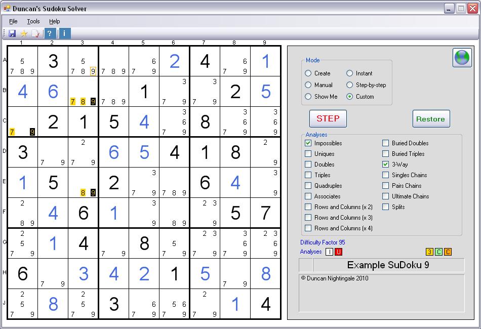Open the Help menu
Image resolution: width=481 pixels, height=329 pixels.
tap(55, 21)
